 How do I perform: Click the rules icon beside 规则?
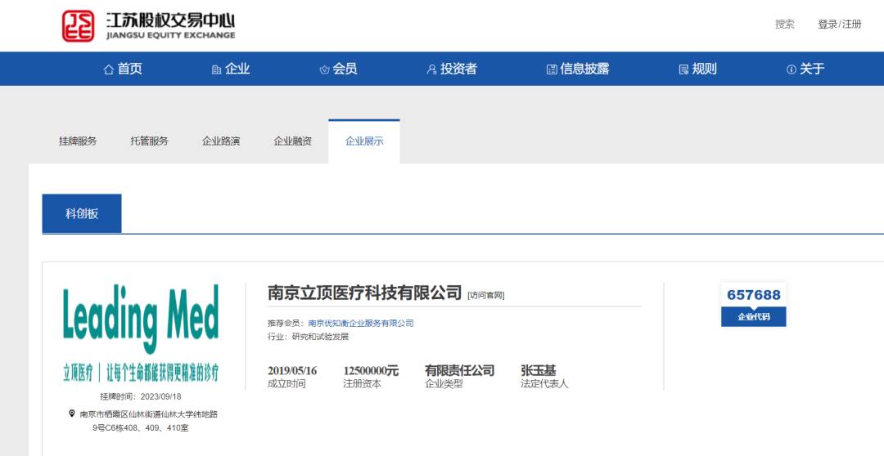(x=683, y=69)
